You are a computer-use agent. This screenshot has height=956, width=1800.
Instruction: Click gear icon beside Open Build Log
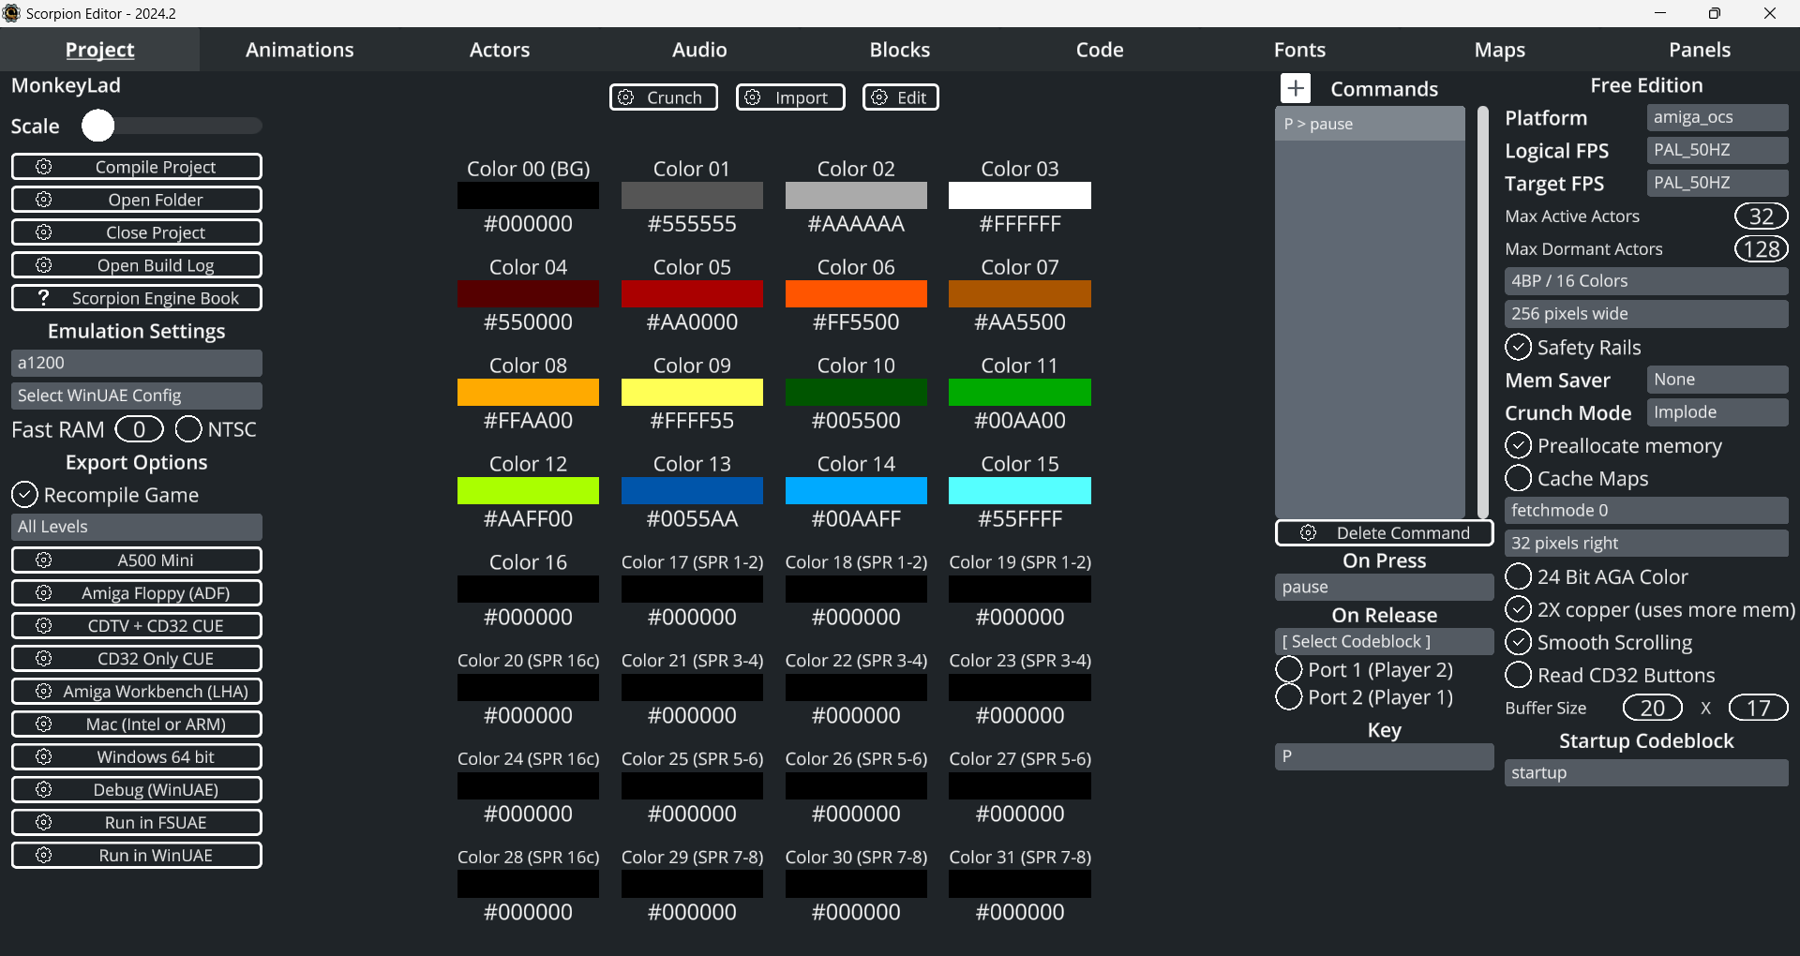[44, 265]
